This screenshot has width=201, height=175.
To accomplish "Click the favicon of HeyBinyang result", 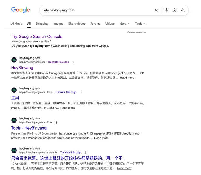I will tap(14, 60).
